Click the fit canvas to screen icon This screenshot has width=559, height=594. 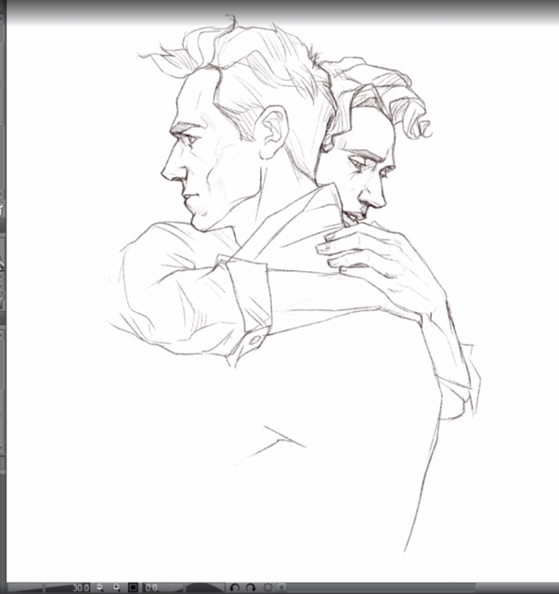[x=133, y=588]
